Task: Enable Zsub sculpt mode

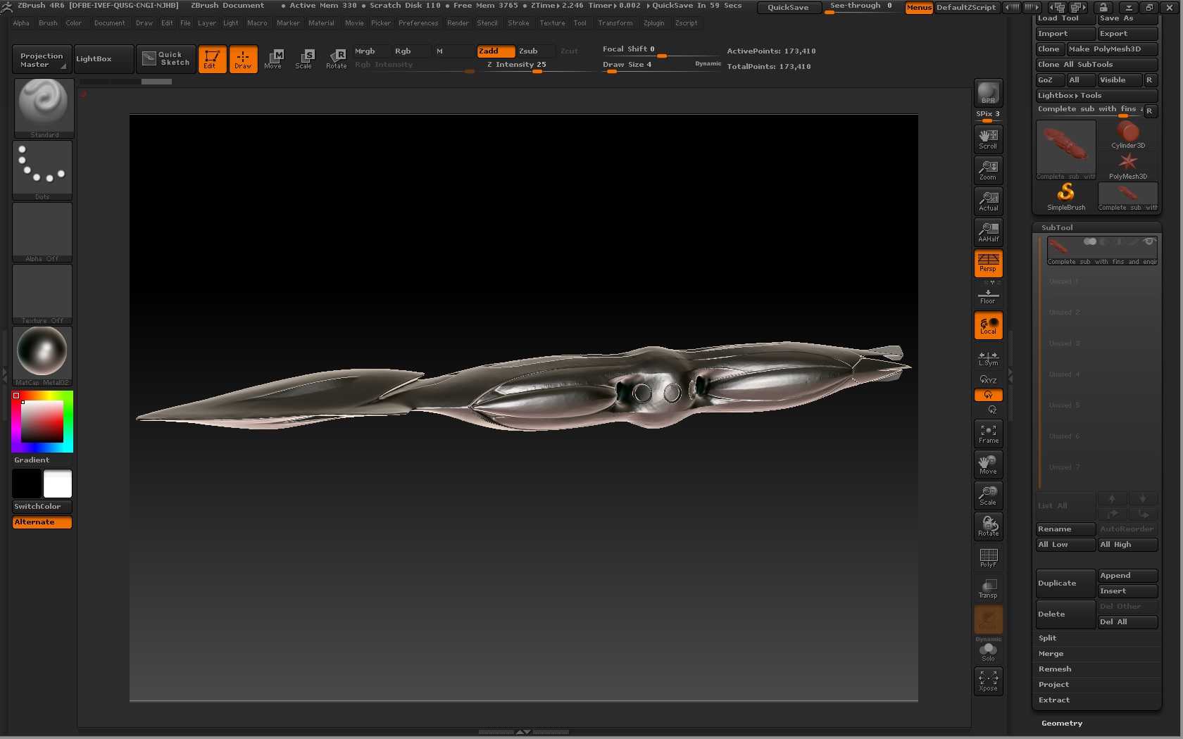Action: point(528,51)
